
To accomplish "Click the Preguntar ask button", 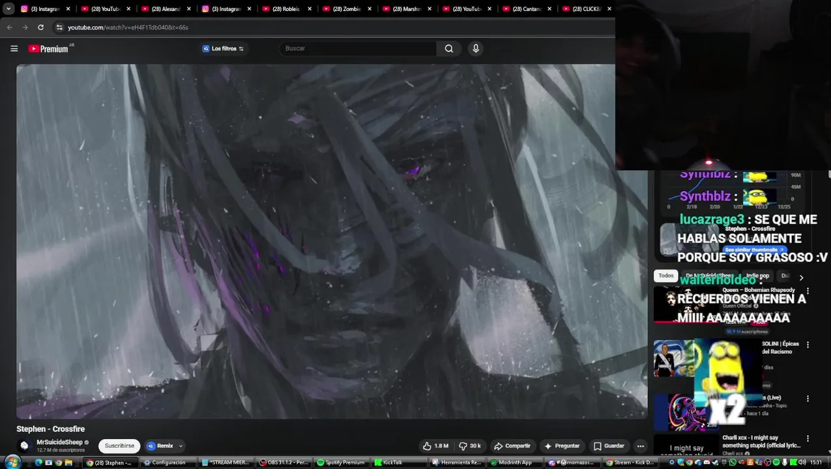I will [x=562, y=446].
